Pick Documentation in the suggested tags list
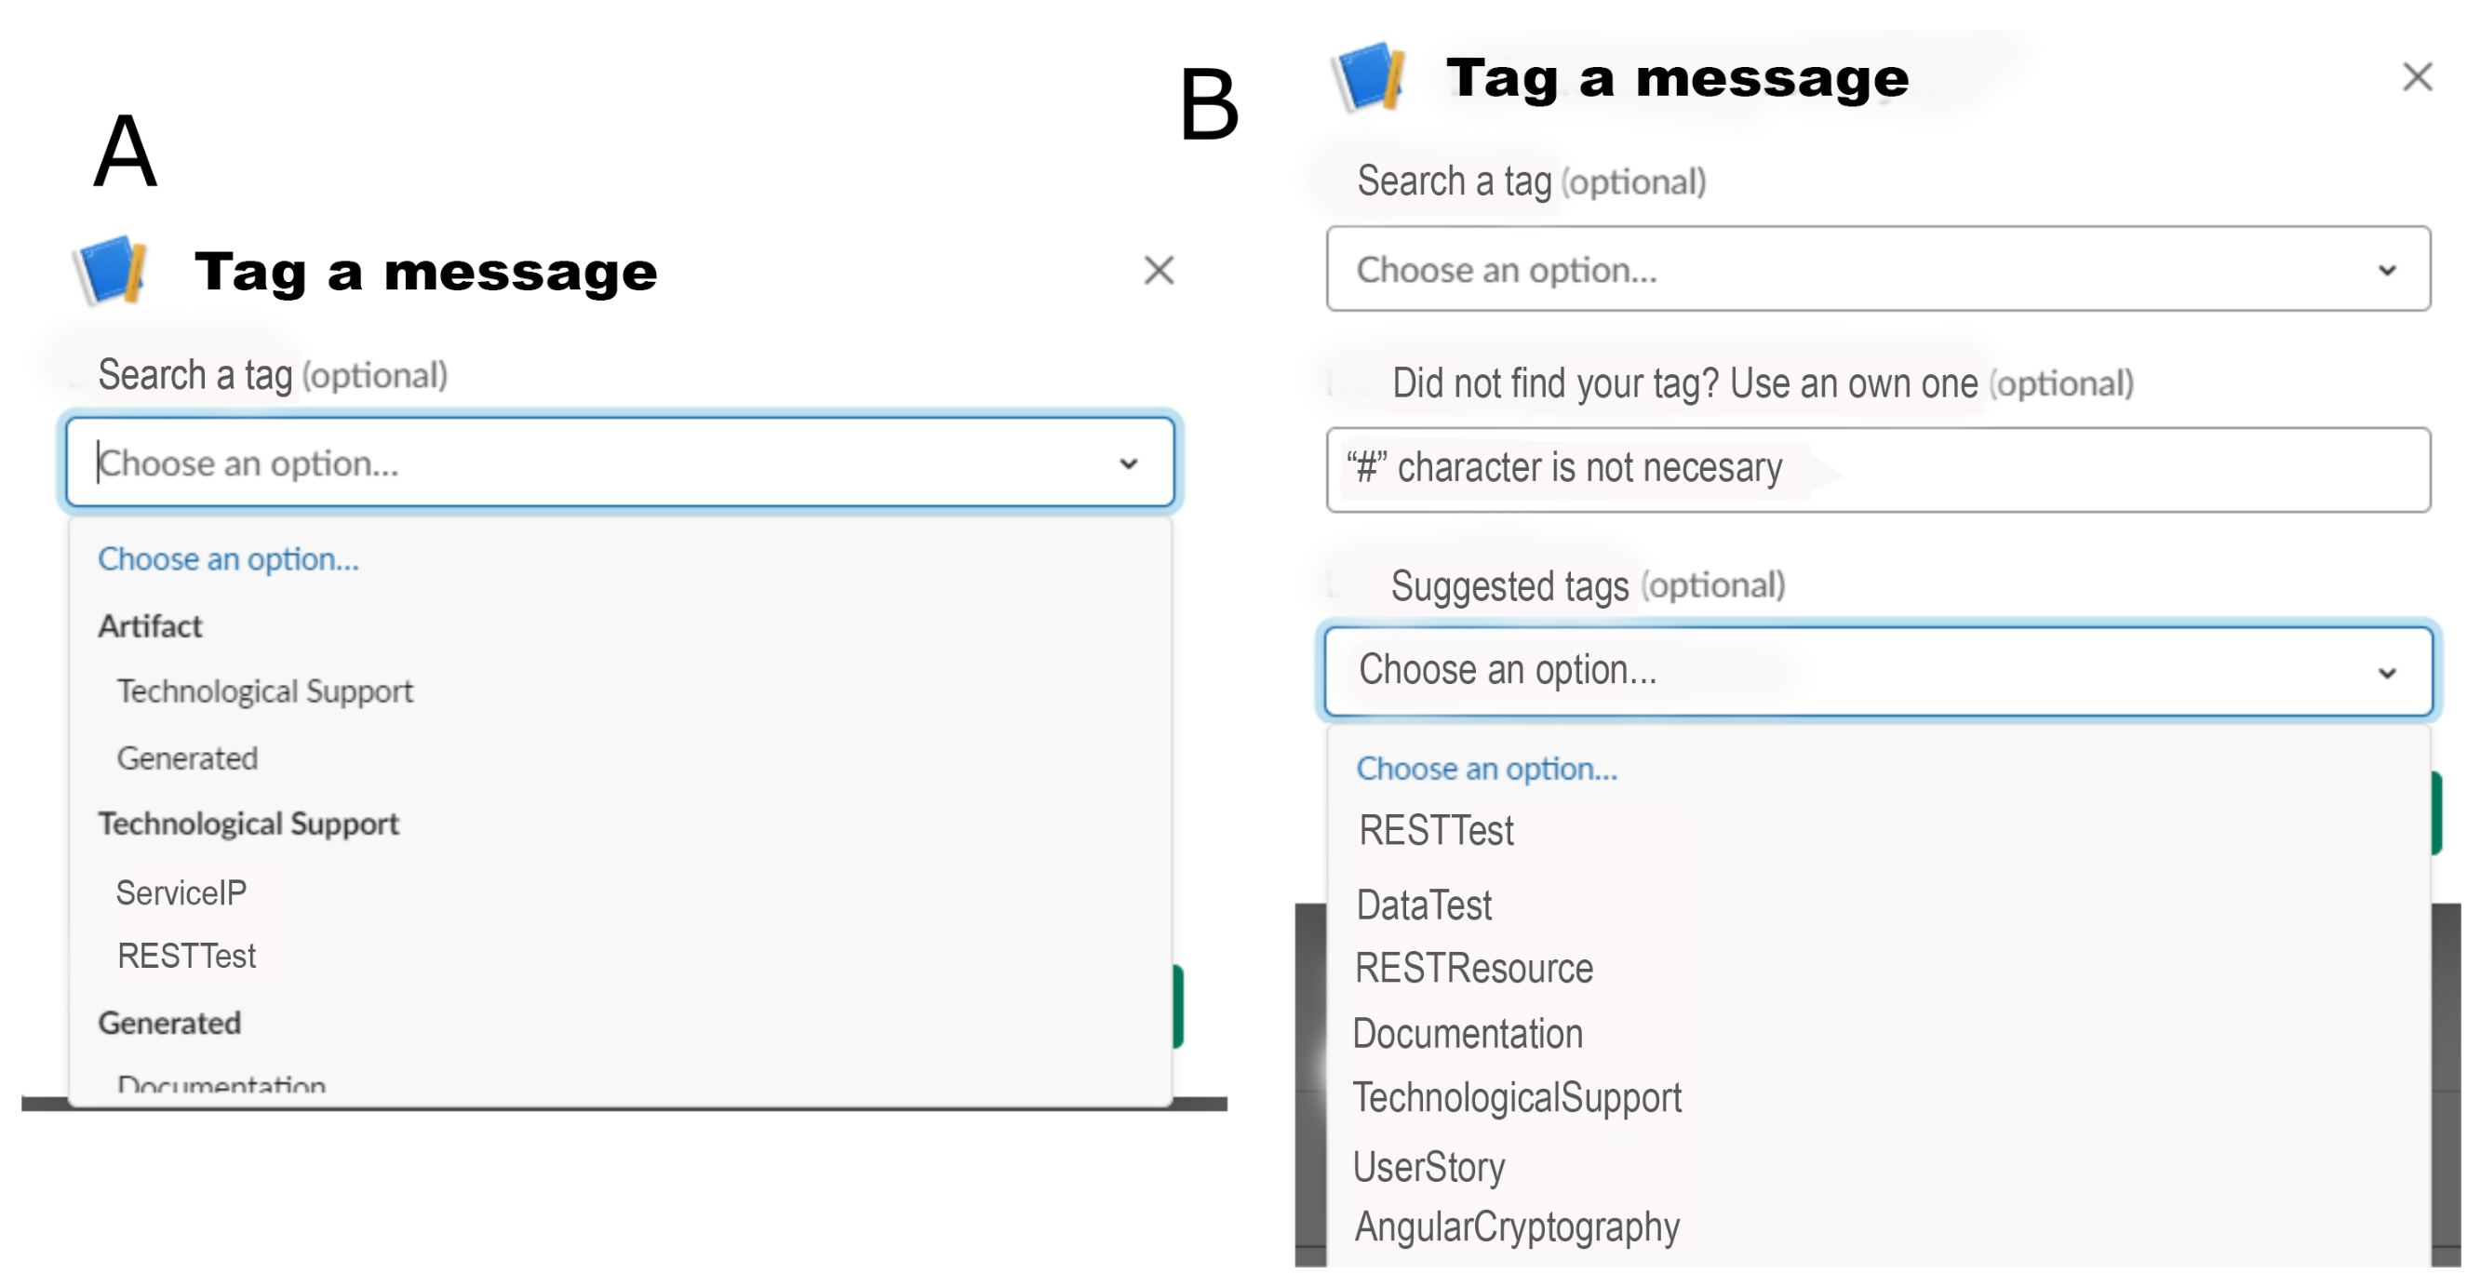The height and width of the screenshot is (1287, 2481). (x=1468, y=1034)
